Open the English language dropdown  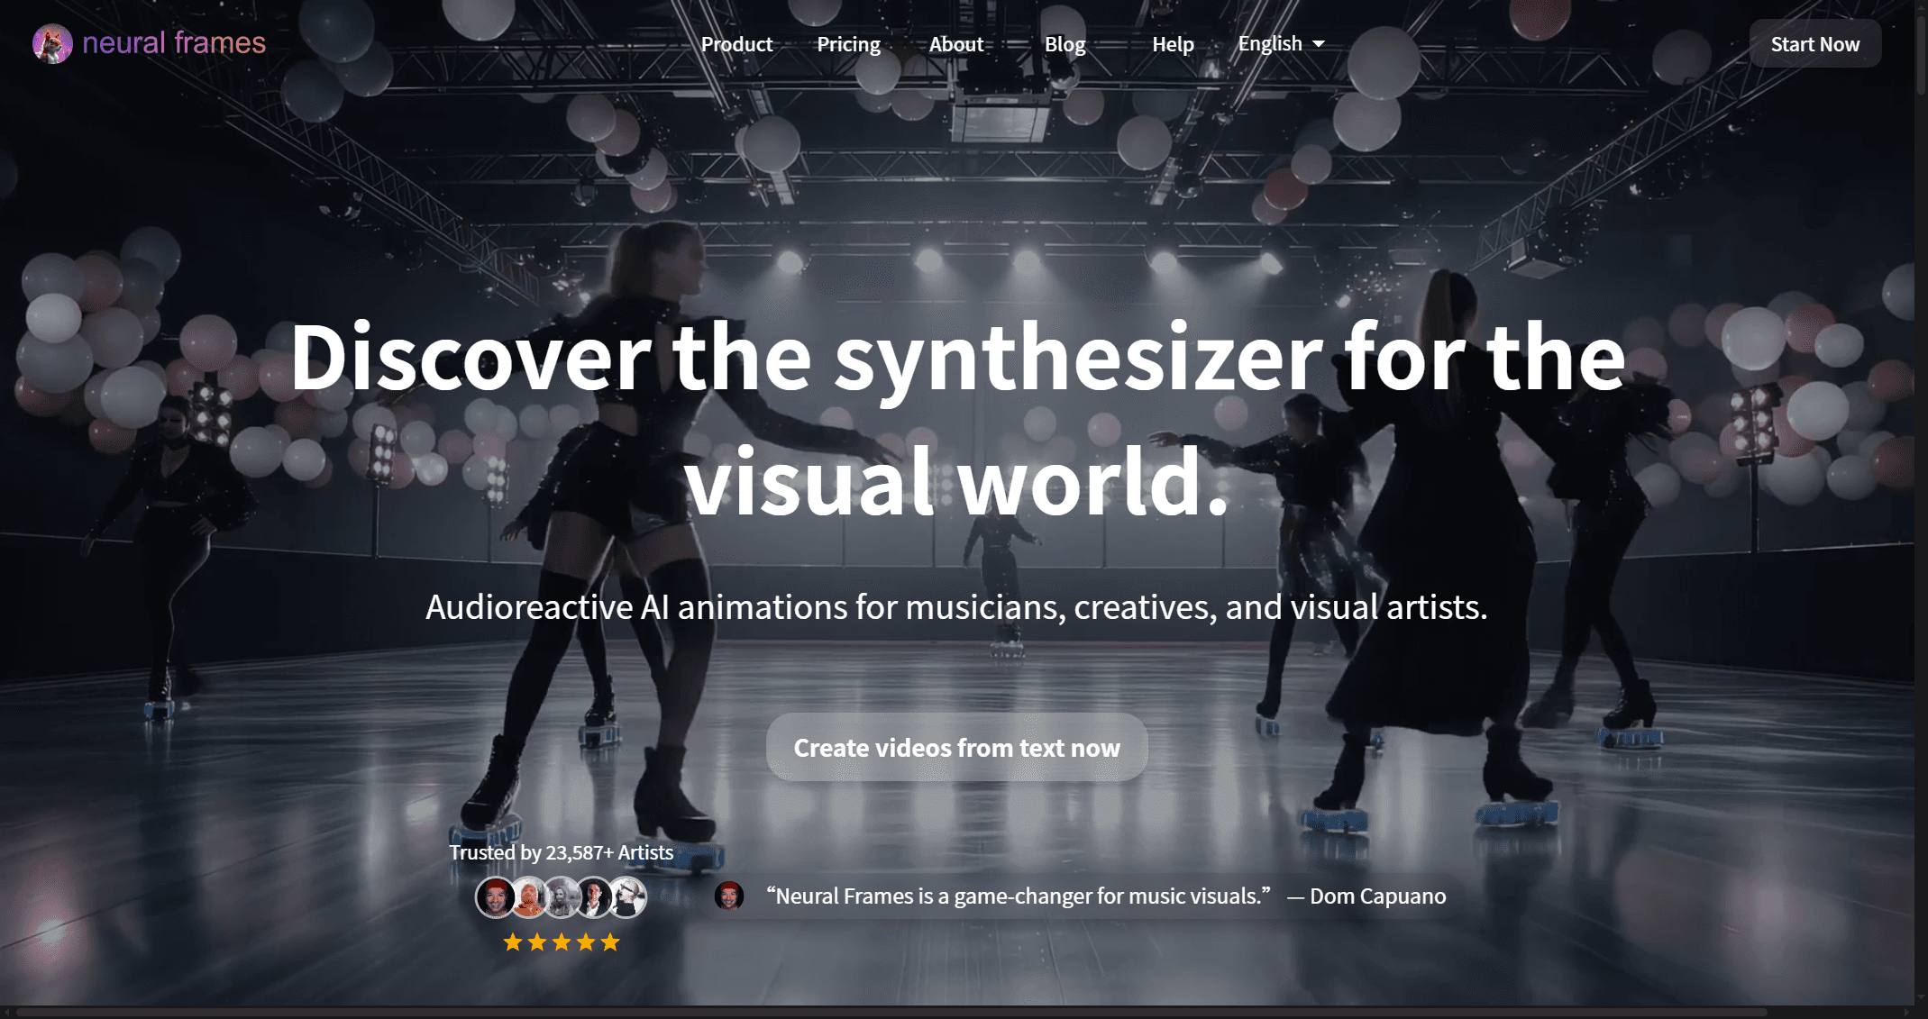[x=1270, y=43]
